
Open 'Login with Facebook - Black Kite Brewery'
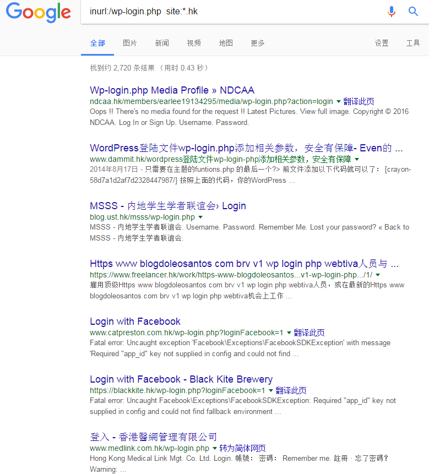point(181,379)
